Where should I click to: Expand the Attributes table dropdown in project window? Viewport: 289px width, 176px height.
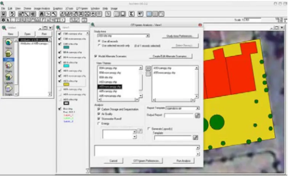(x=50, y=40)
